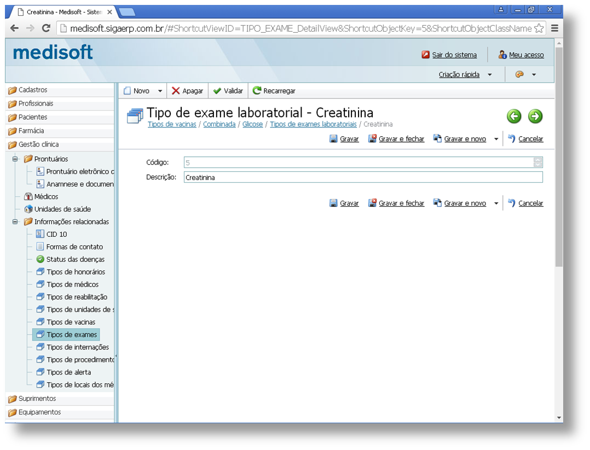
Task: Click the red X Apagar icon
Action: [x=176, y=91]
